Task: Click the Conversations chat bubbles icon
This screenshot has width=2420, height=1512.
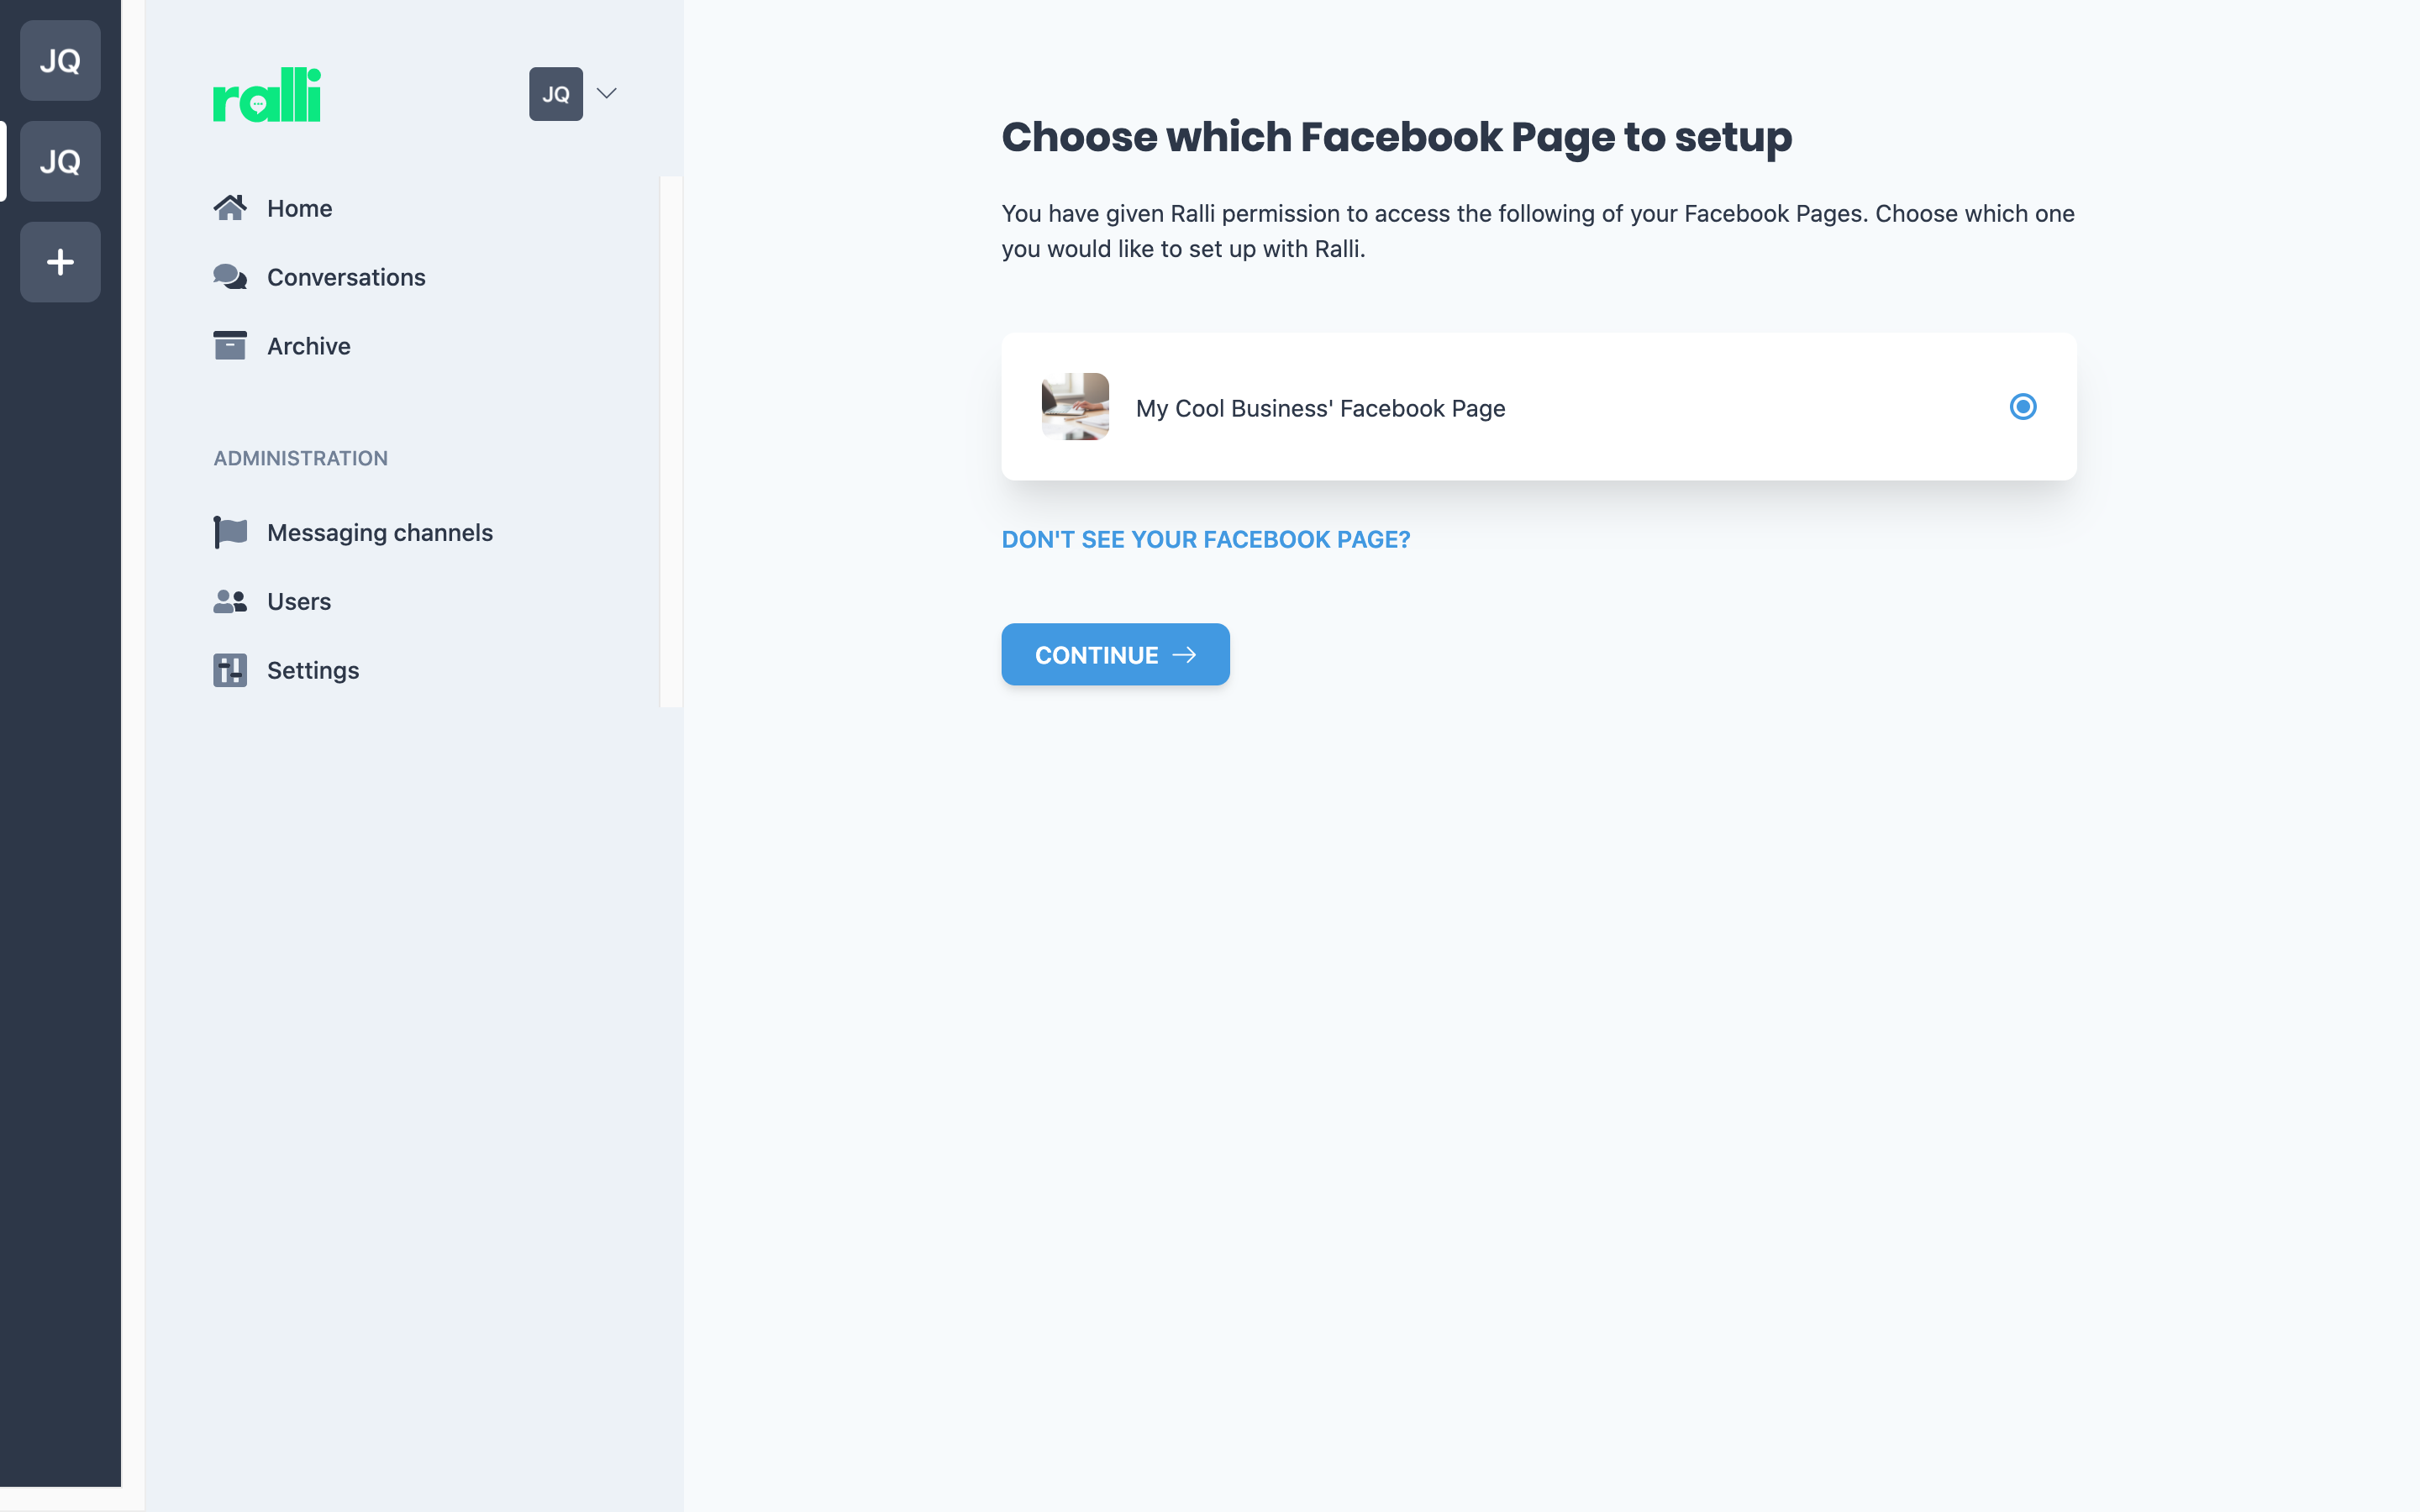Action: 230,277
